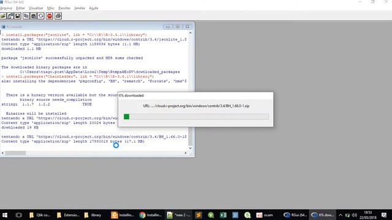Open the Ajuda menu
Viewport: 392px width, 220px height.
coord(94,8)
